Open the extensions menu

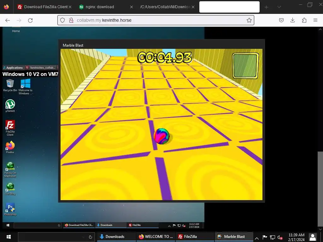tap(304, 20)
